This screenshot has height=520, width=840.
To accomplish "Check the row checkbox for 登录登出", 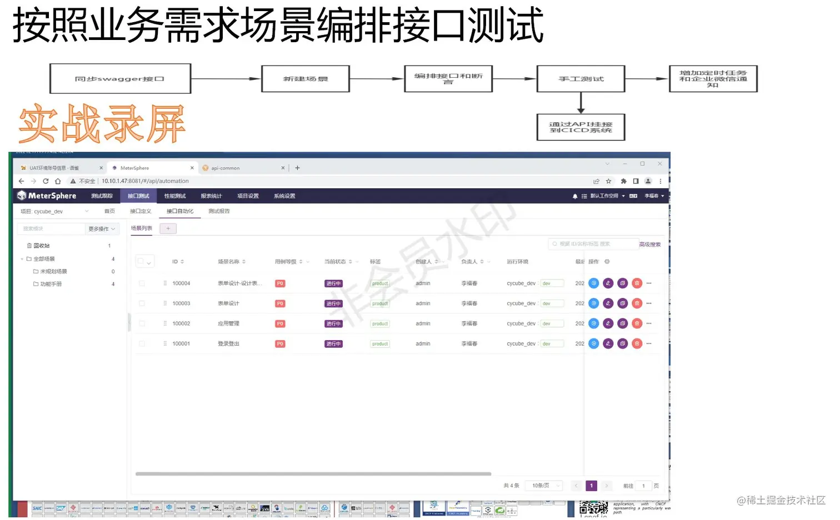I will coord(142,343).
